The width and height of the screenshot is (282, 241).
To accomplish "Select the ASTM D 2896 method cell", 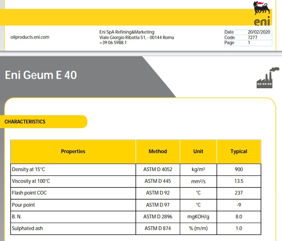I will tap(158, 217).
